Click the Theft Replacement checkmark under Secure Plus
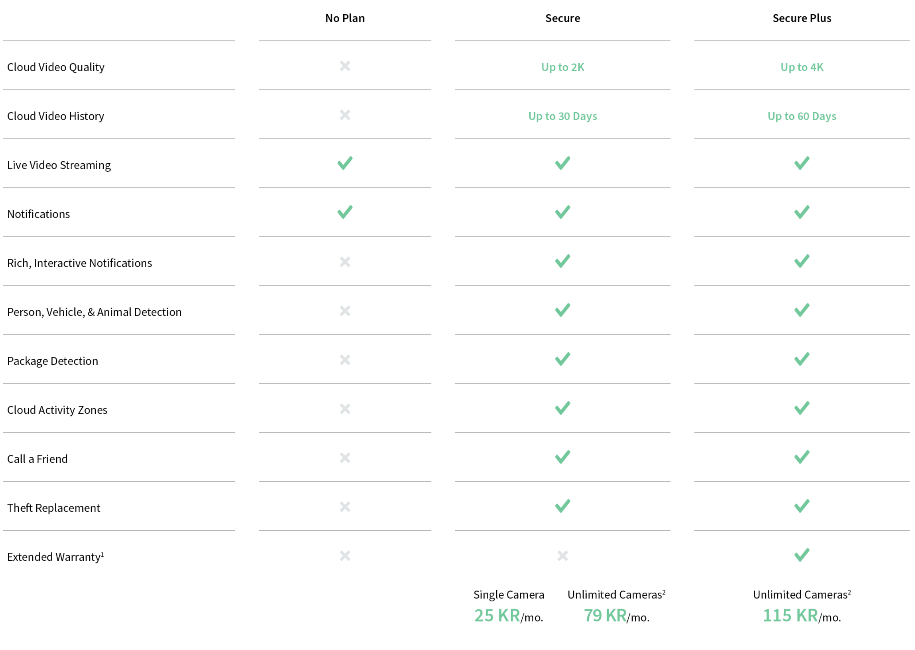 [x=801, y=506]
